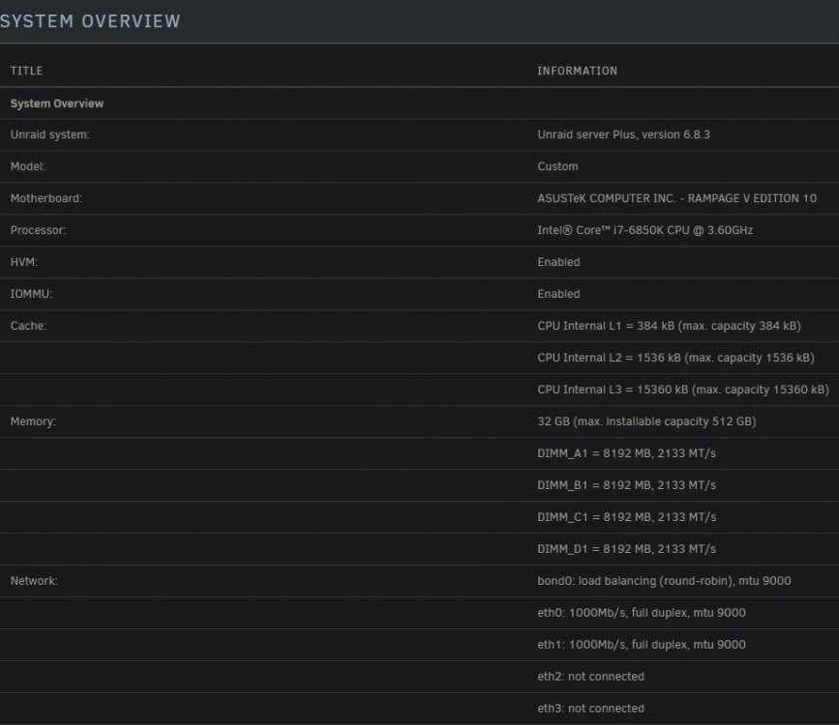Click the SYSTEM OVERVIEW page heading
839x725 pixels.
click(x=90, y=21)
